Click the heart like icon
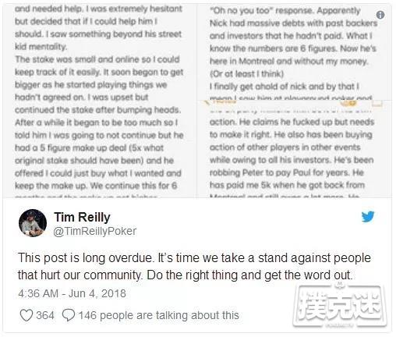This screenshot has width=396, height=337. click(x=27, y=315)
